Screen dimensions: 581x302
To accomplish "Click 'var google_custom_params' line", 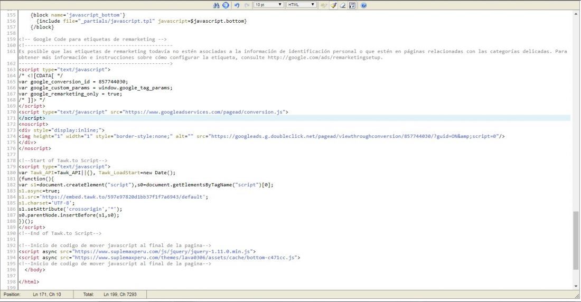I will coord(96,88).
